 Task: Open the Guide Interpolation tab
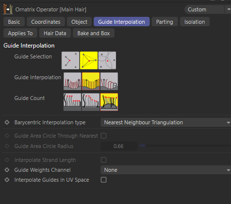[x=121, y=22]
